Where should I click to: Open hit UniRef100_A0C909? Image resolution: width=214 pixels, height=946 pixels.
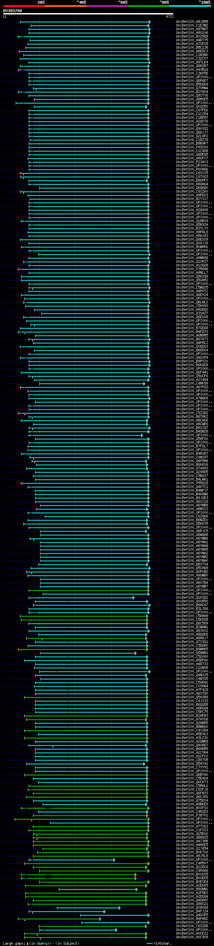[192, 937]
